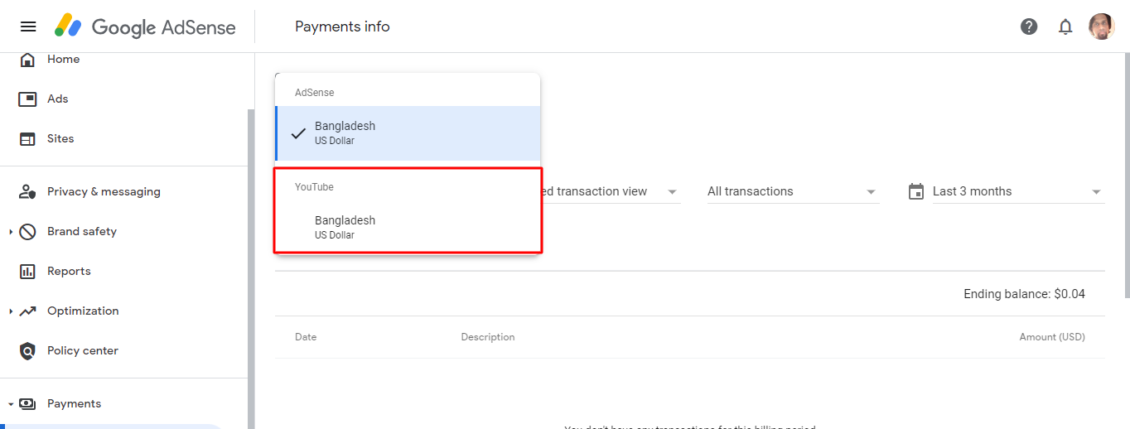Viewport: 1130px width, 429px height.
Task: Click the Date column header
Action: click(306, 337)
